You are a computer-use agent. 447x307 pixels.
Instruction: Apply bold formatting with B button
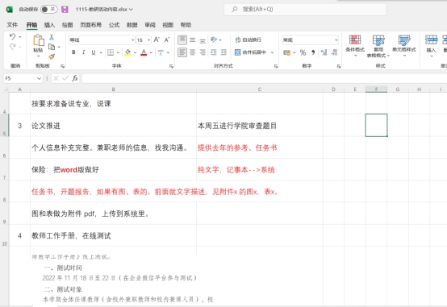coord(73,52)
